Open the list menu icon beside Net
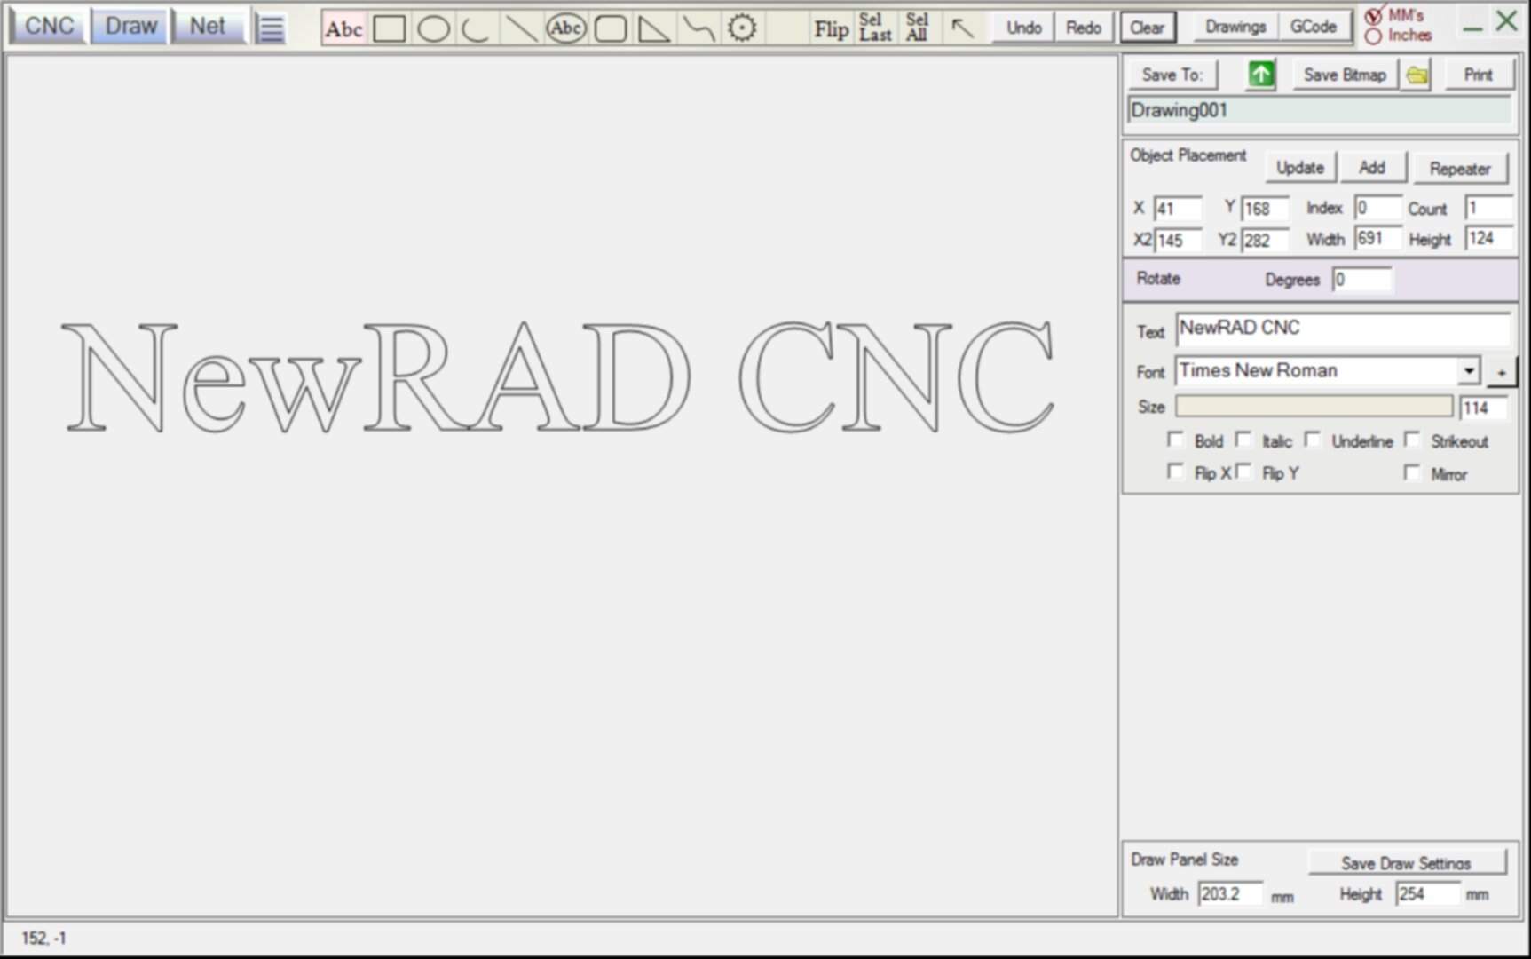This screenshot has width=1531, height=959. (271, 28)
